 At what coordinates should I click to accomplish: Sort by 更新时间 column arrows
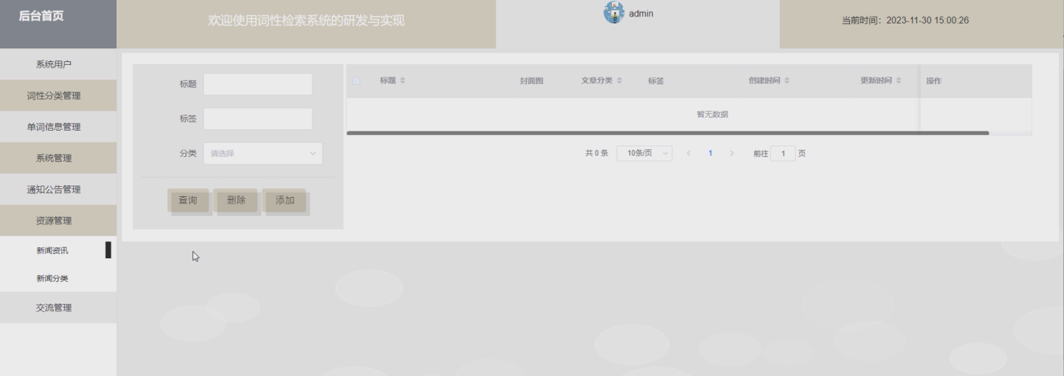pyautogui.click(x=898, y=81)
